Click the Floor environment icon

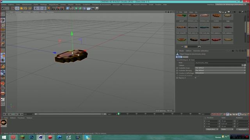89,8
